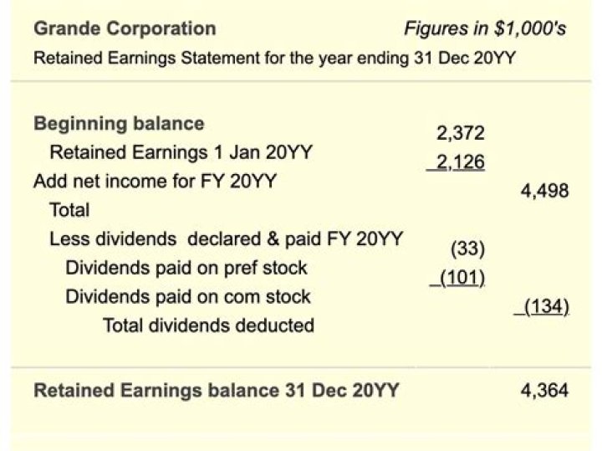Select the 4,364 ending balance value
This screenshot has width=602, height=451.
tap(544, 390)
